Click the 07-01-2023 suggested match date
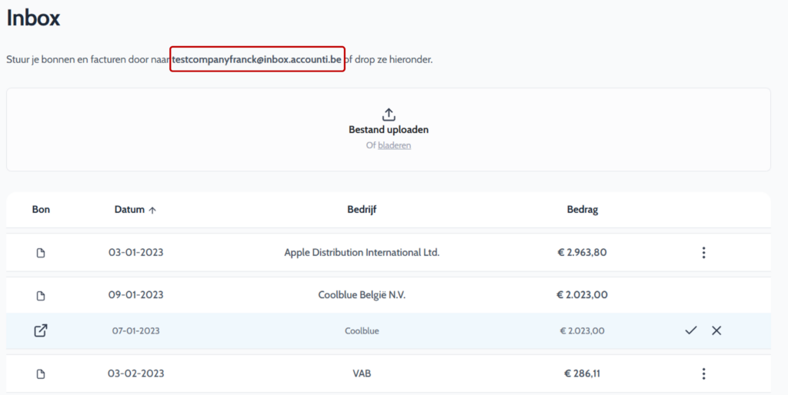The width and height of the screenshot is (788, 395). point(135,330)
